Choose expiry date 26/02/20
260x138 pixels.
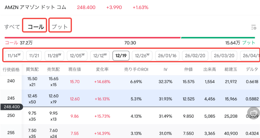tap(195, 56)
